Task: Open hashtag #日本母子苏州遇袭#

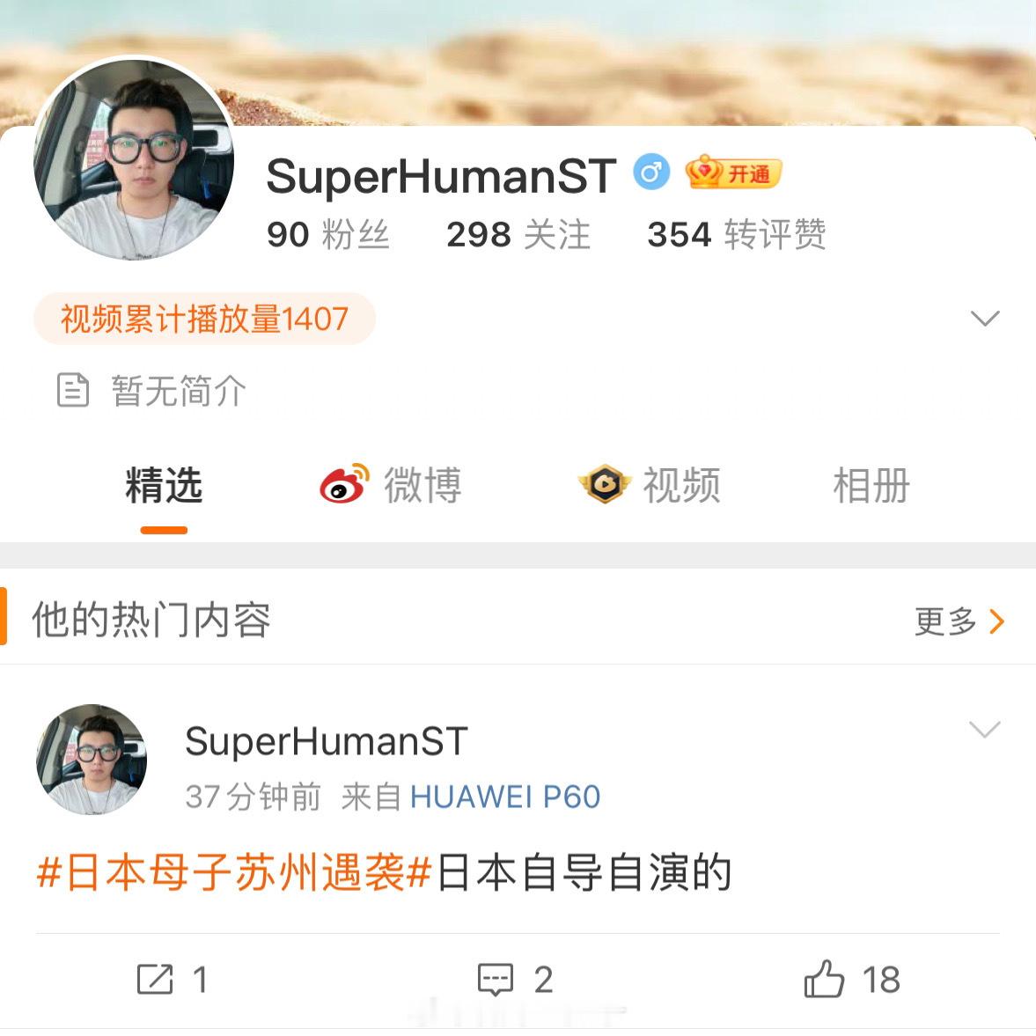Action: [234, 872]
